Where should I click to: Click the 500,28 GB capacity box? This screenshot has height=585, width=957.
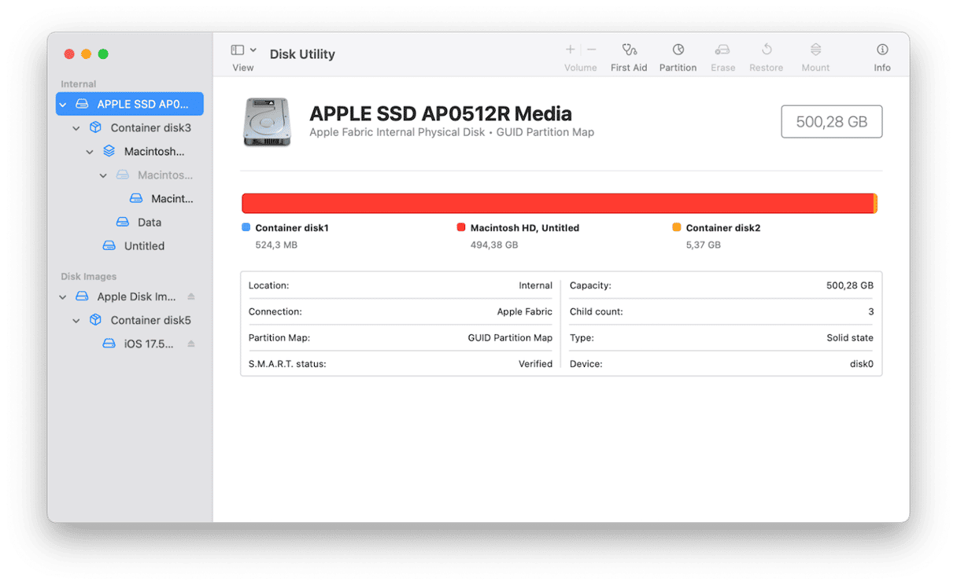coord(831,122)
